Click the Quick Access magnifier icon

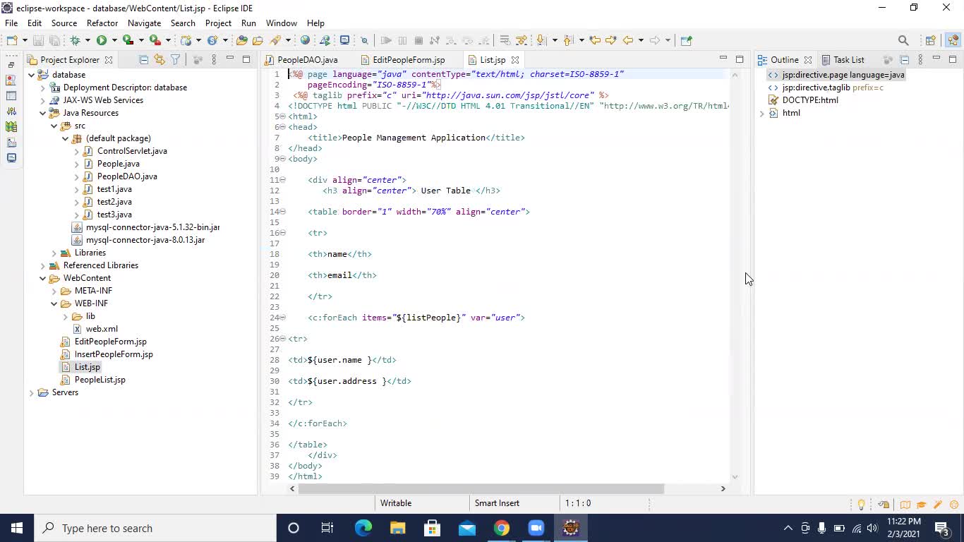click(x=903, y=40)
